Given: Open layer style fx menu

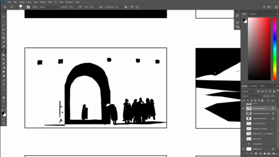Looking at the screenshot, I should pyautogui.click(x=252, y=154).
